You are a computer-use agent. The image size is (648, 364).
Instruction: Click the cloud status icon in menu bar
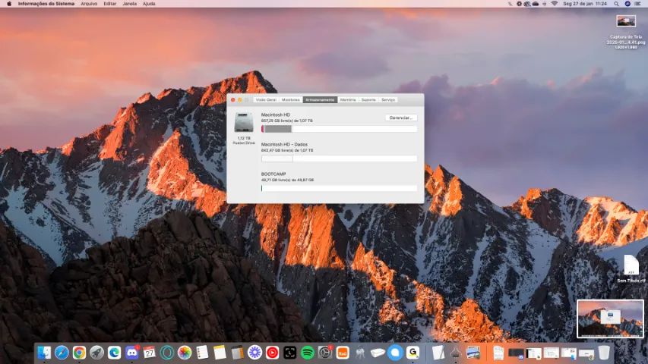pos(536,4)
